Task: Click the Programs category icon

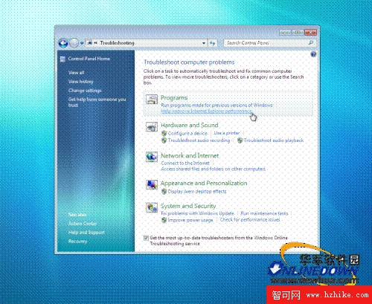Action: [152, 100]
